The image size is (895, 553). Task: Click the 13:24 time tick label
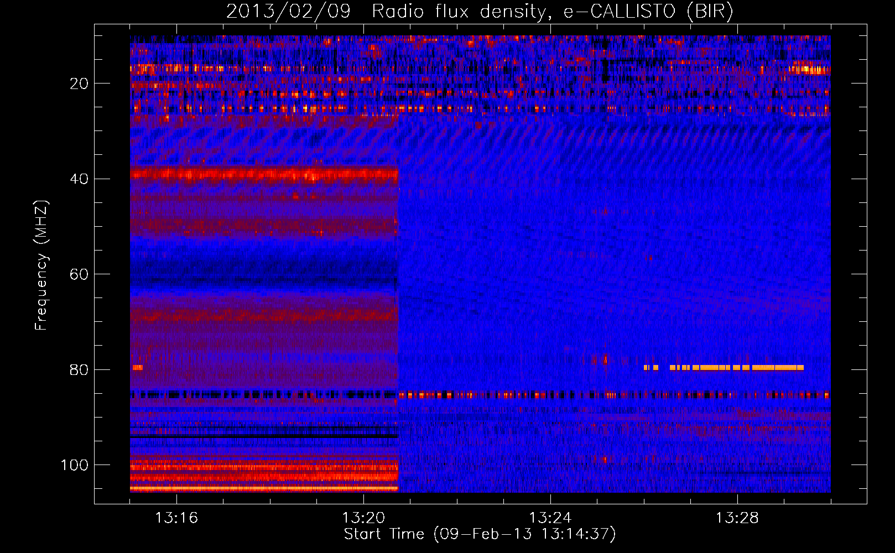pos(550,518)
